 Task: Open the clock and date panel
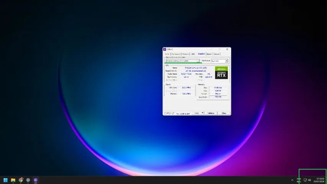point(319,180)
